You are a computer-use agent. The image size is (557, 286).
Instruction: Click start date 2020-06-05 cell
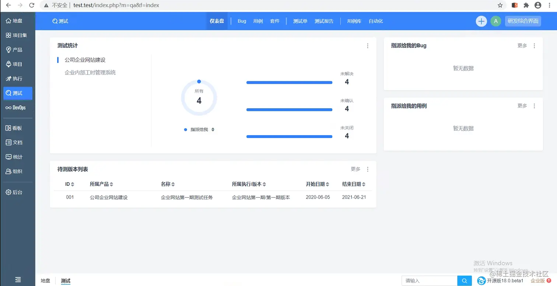pyautogui.click(x=318, y=198)
